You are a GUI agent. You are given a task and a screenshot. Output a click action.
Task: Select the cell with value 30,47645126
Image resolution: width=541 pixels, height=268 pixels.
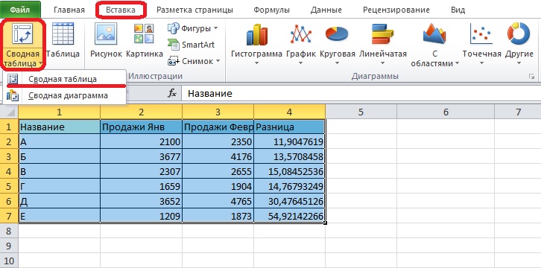[289, 201]
